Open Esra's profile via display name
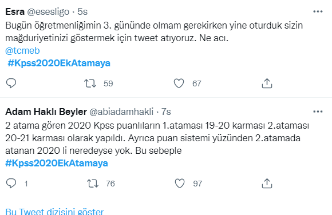 click(x=15, y=11)
